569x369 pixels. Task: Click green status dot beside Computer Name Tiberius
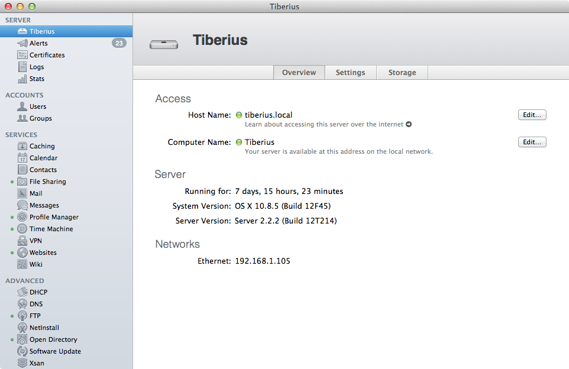pos(239,143)
